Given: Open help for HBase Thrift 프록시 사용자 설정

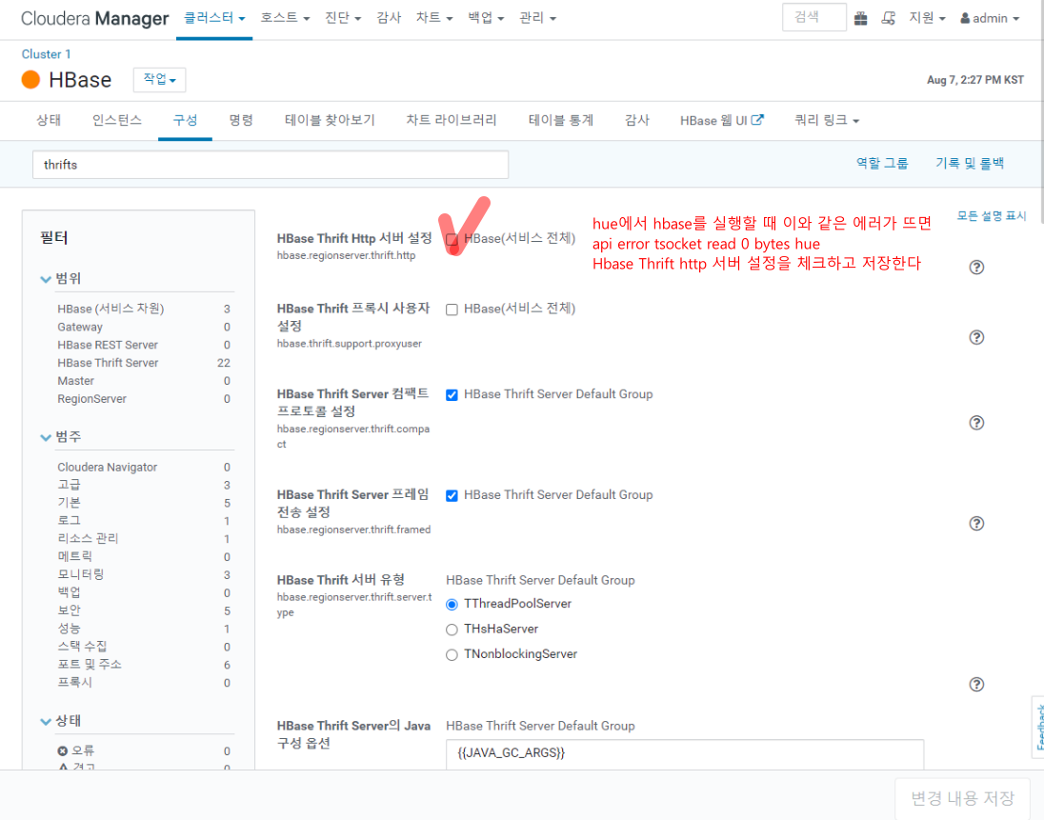Looking at the screenshot, I should (976, 337).
